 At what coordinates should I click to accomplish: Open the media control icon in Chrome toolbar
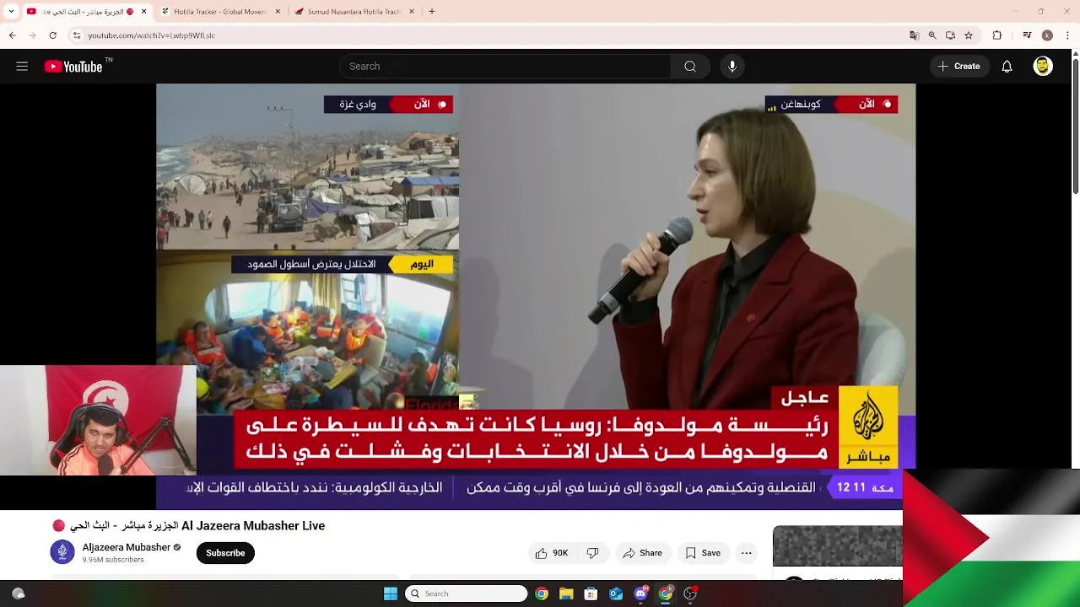(1027, 35)
